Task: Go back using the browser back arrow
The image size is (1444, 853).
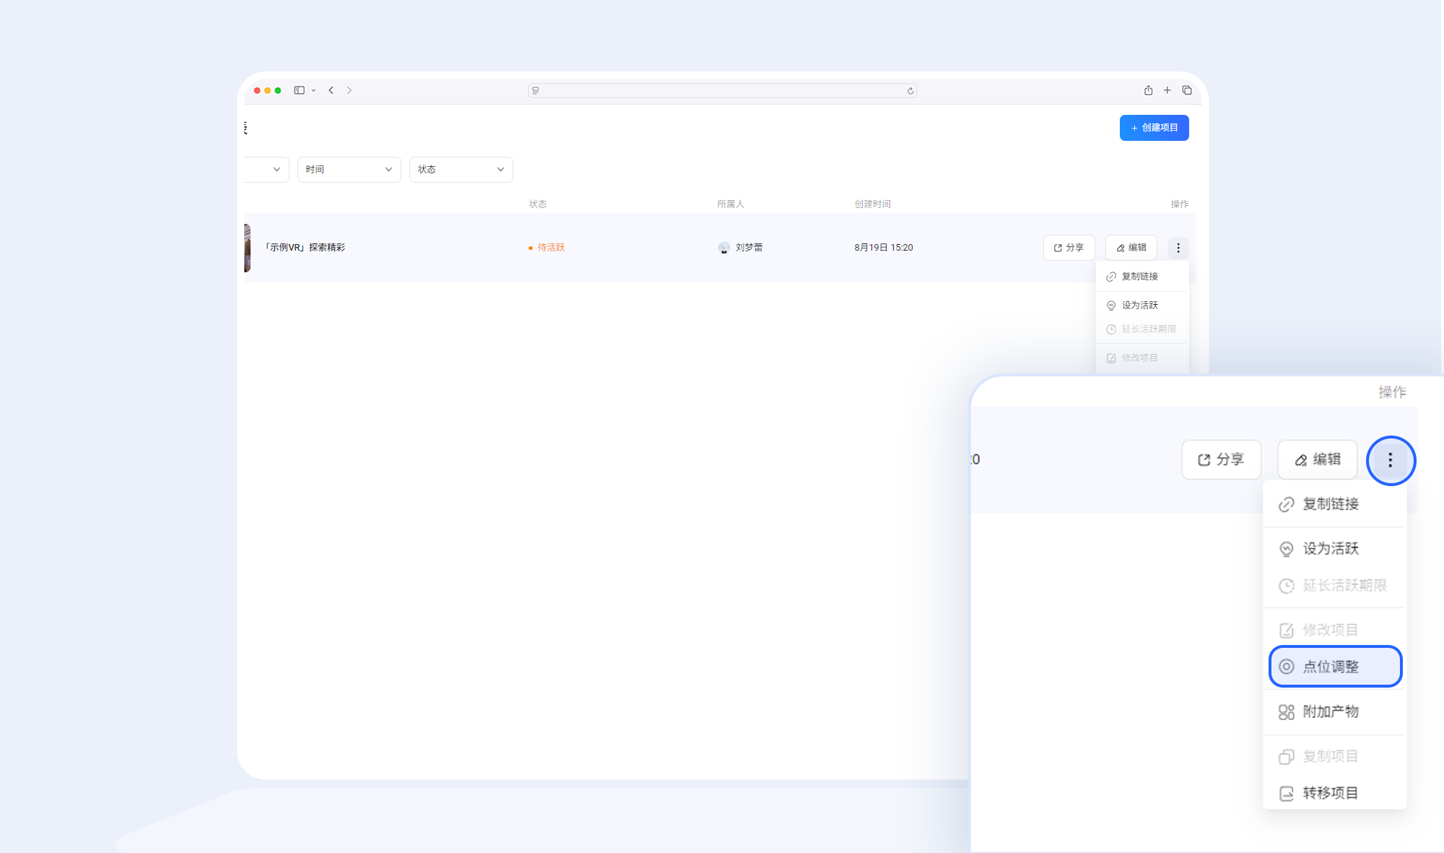Action: [331, 90]
